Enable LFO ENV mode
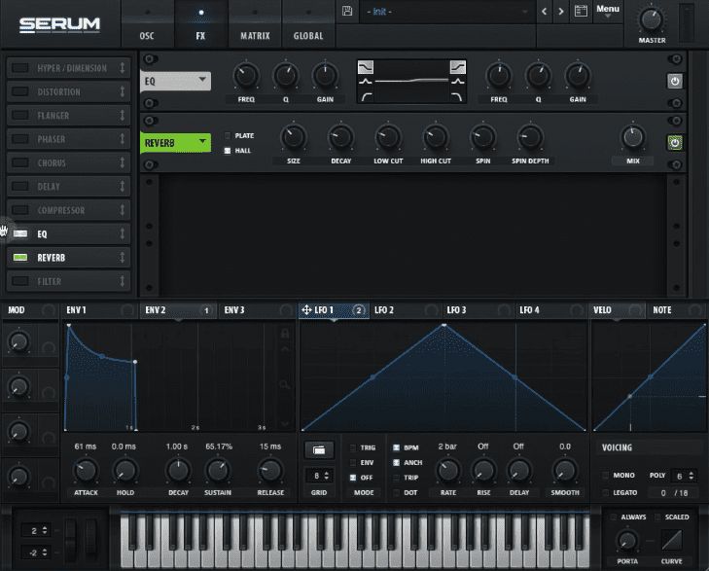 point(353,462)
